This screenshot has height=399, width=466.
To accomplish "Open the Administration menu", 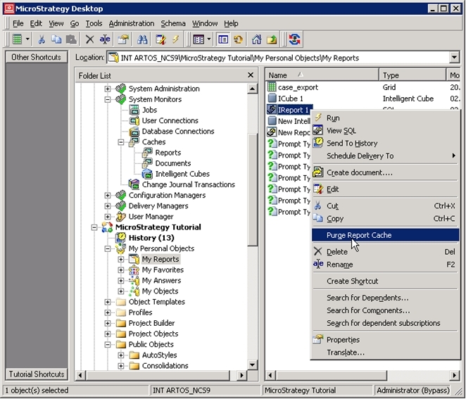I will pyautogui.click(x=132, y=23).
